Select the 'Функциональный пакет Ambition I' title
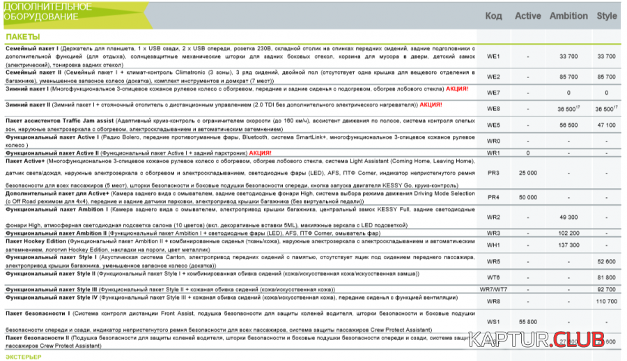627x361 pixels. [57, 209]
